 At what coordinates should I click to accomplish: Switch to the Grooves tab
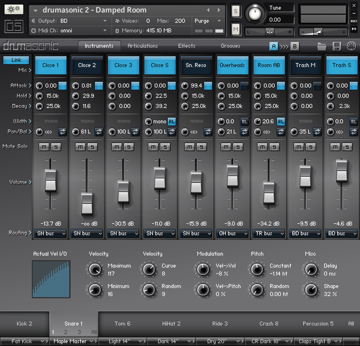230,46
